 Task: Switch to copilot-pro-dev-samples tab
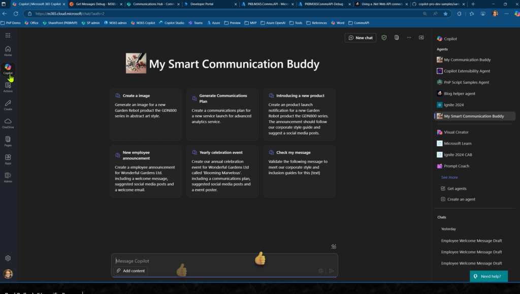(438, 4)
